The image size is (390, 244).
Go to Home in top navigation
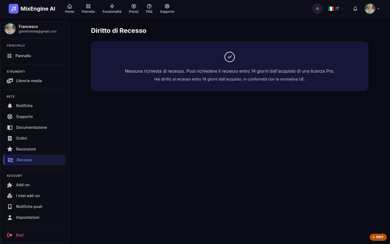(x=70, y=9)
